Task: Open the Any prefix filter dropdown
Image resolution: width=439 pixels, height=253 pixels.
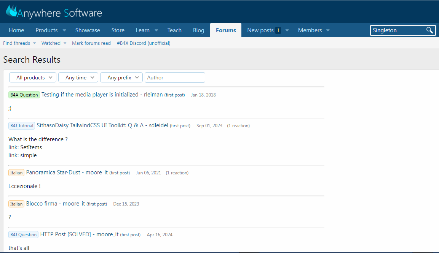Action: [121, 77]
